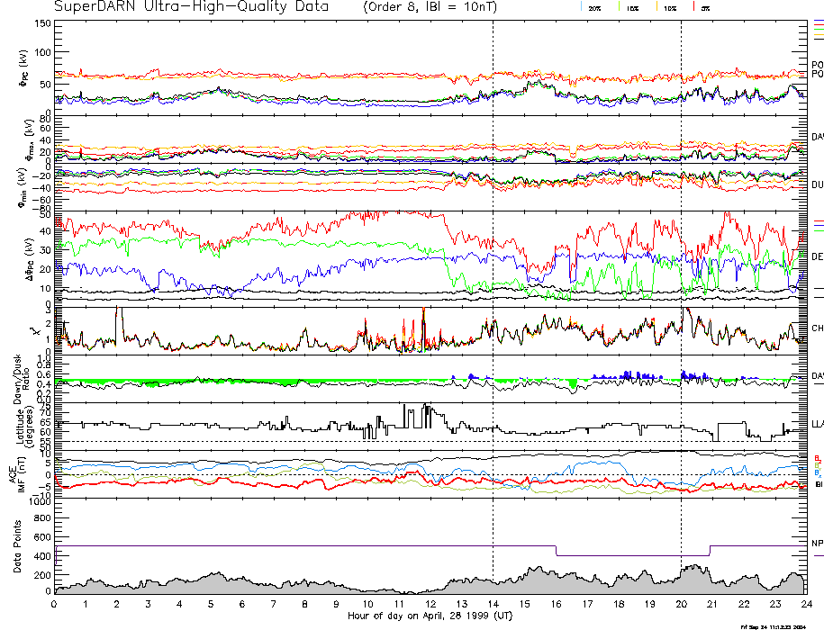This screenshot has width=824, height=630.
Task: Click the 10% legend marker at top
Action: (668, 8)
